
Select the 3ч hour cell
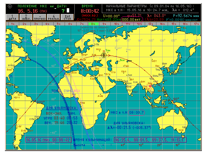point(36,24)
